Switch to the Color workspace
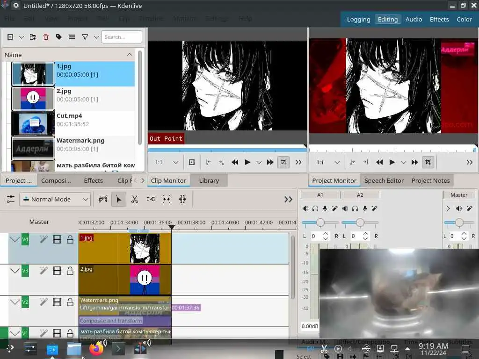The image size is (479, 359). point(464,19)
